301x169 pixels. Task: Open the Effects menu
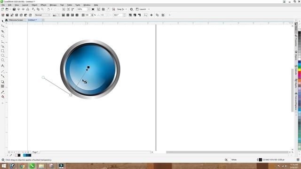pyautogui.click(x=43, y=5)
